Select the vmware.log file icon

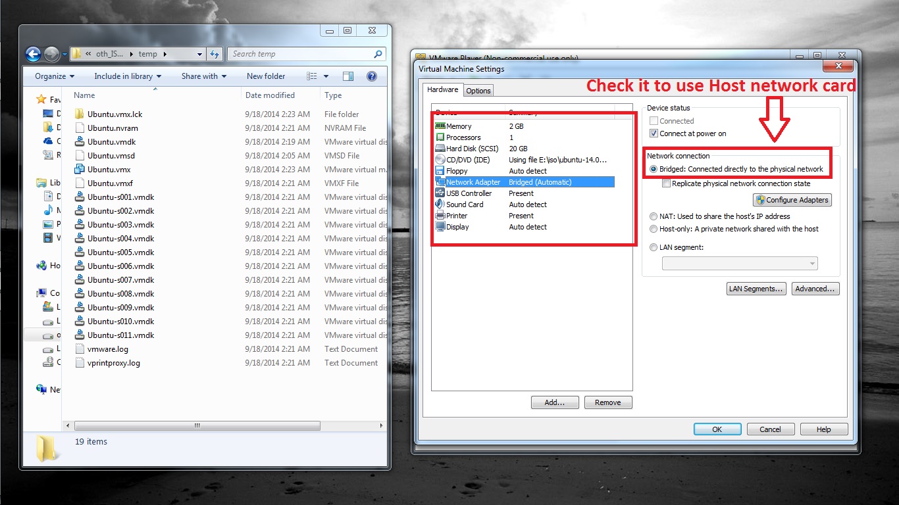click(80, 349)
